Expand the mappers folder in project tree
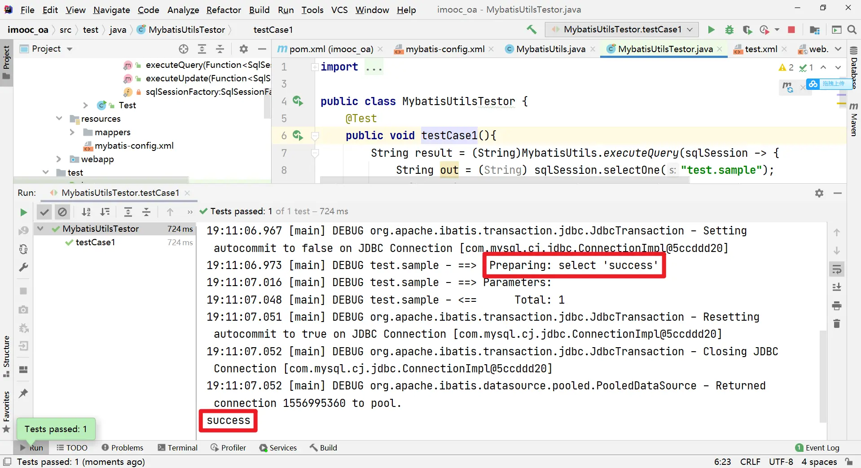The height and width of the screenshot is (468, 861). click(72, 132)
